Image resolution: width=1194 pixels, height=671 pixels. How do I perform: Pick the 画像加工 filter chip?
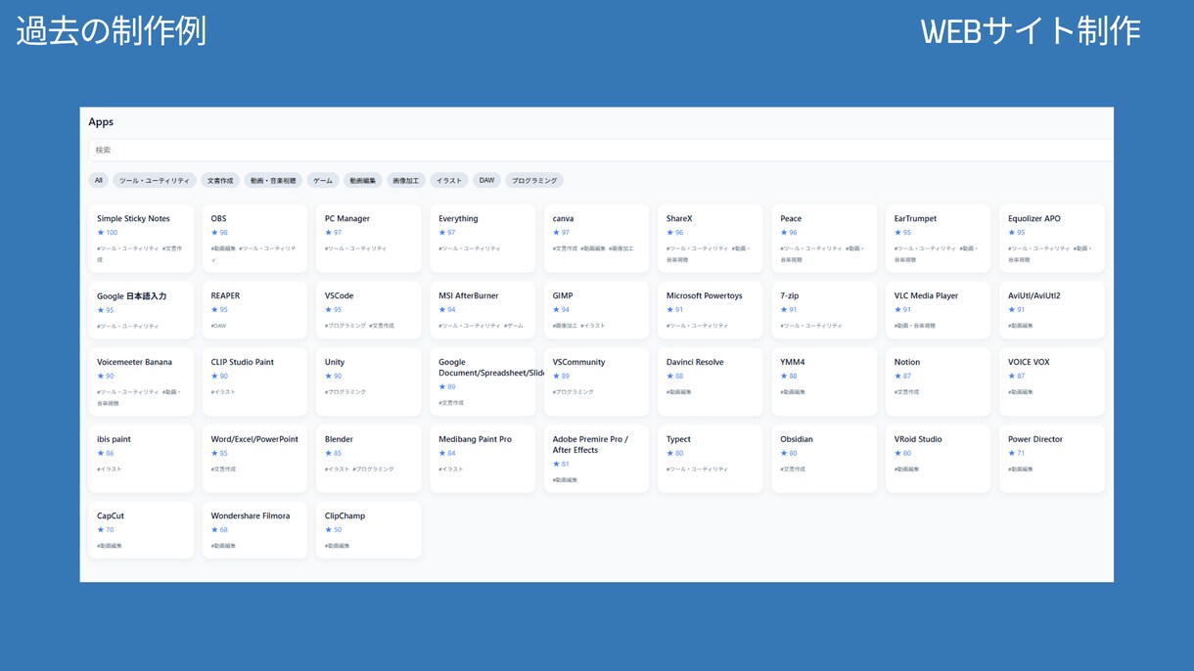406,180
